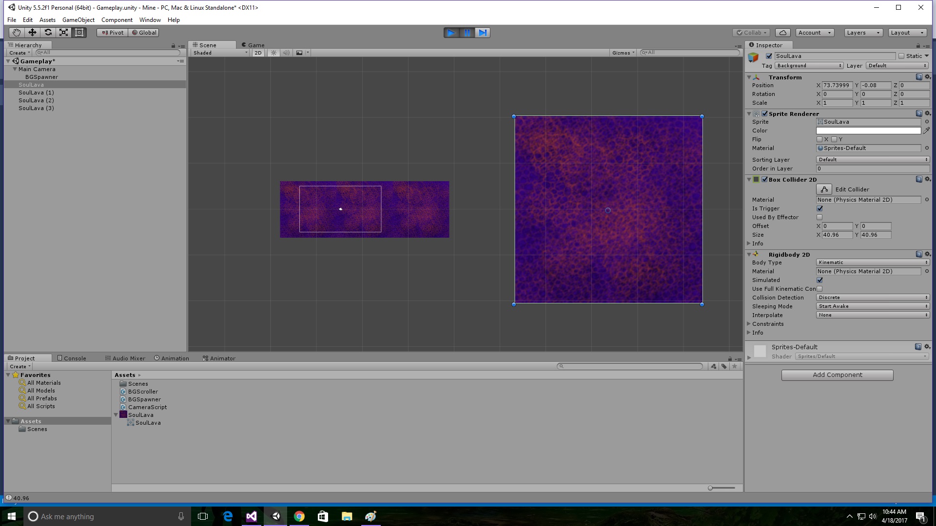
Task: Open the Sorting Layer dropdown
Action: point(872,159)
